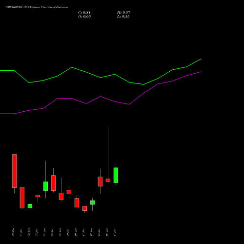Click the 15 Jun date axis label

click(99, 232)
